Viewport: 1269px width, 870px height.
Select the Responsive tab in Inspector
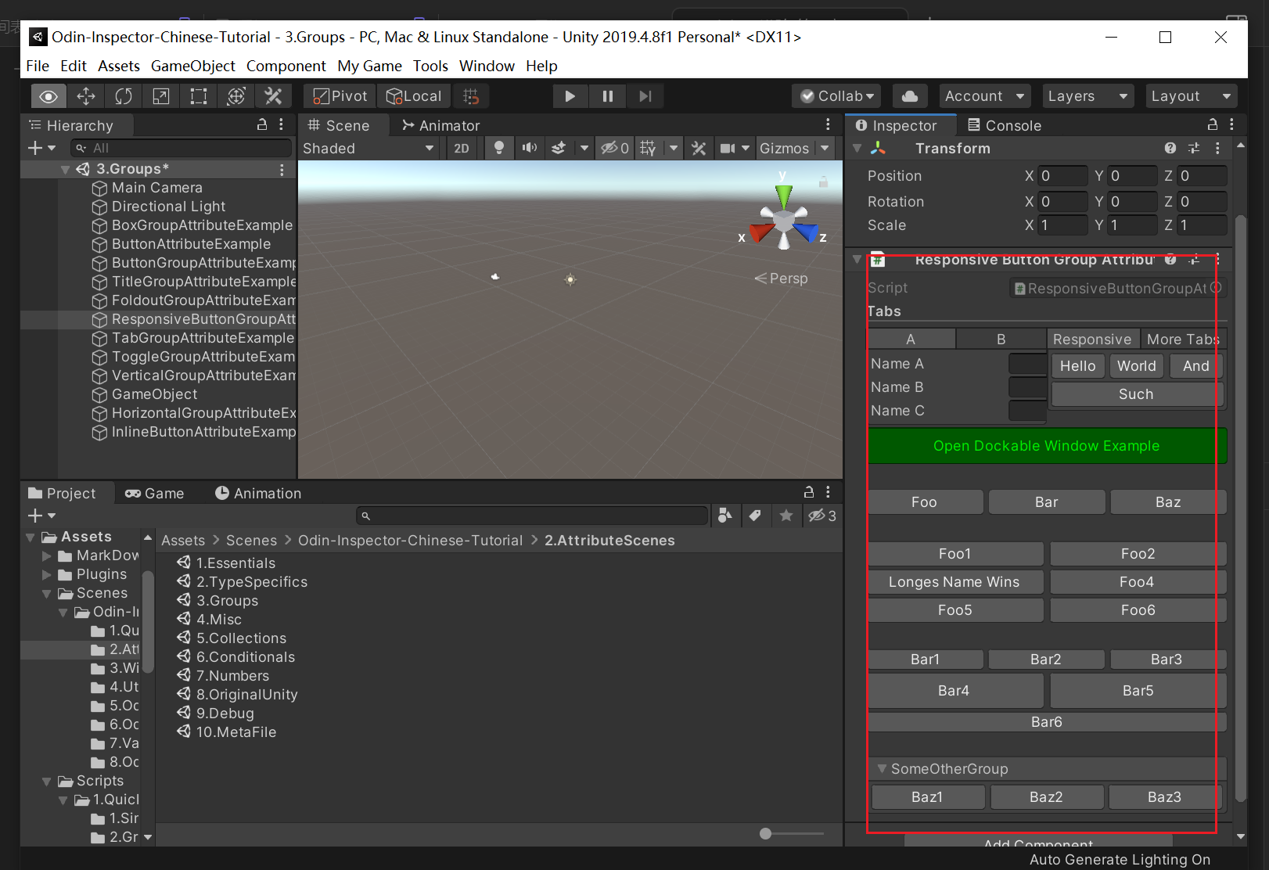coord(1092,339)
